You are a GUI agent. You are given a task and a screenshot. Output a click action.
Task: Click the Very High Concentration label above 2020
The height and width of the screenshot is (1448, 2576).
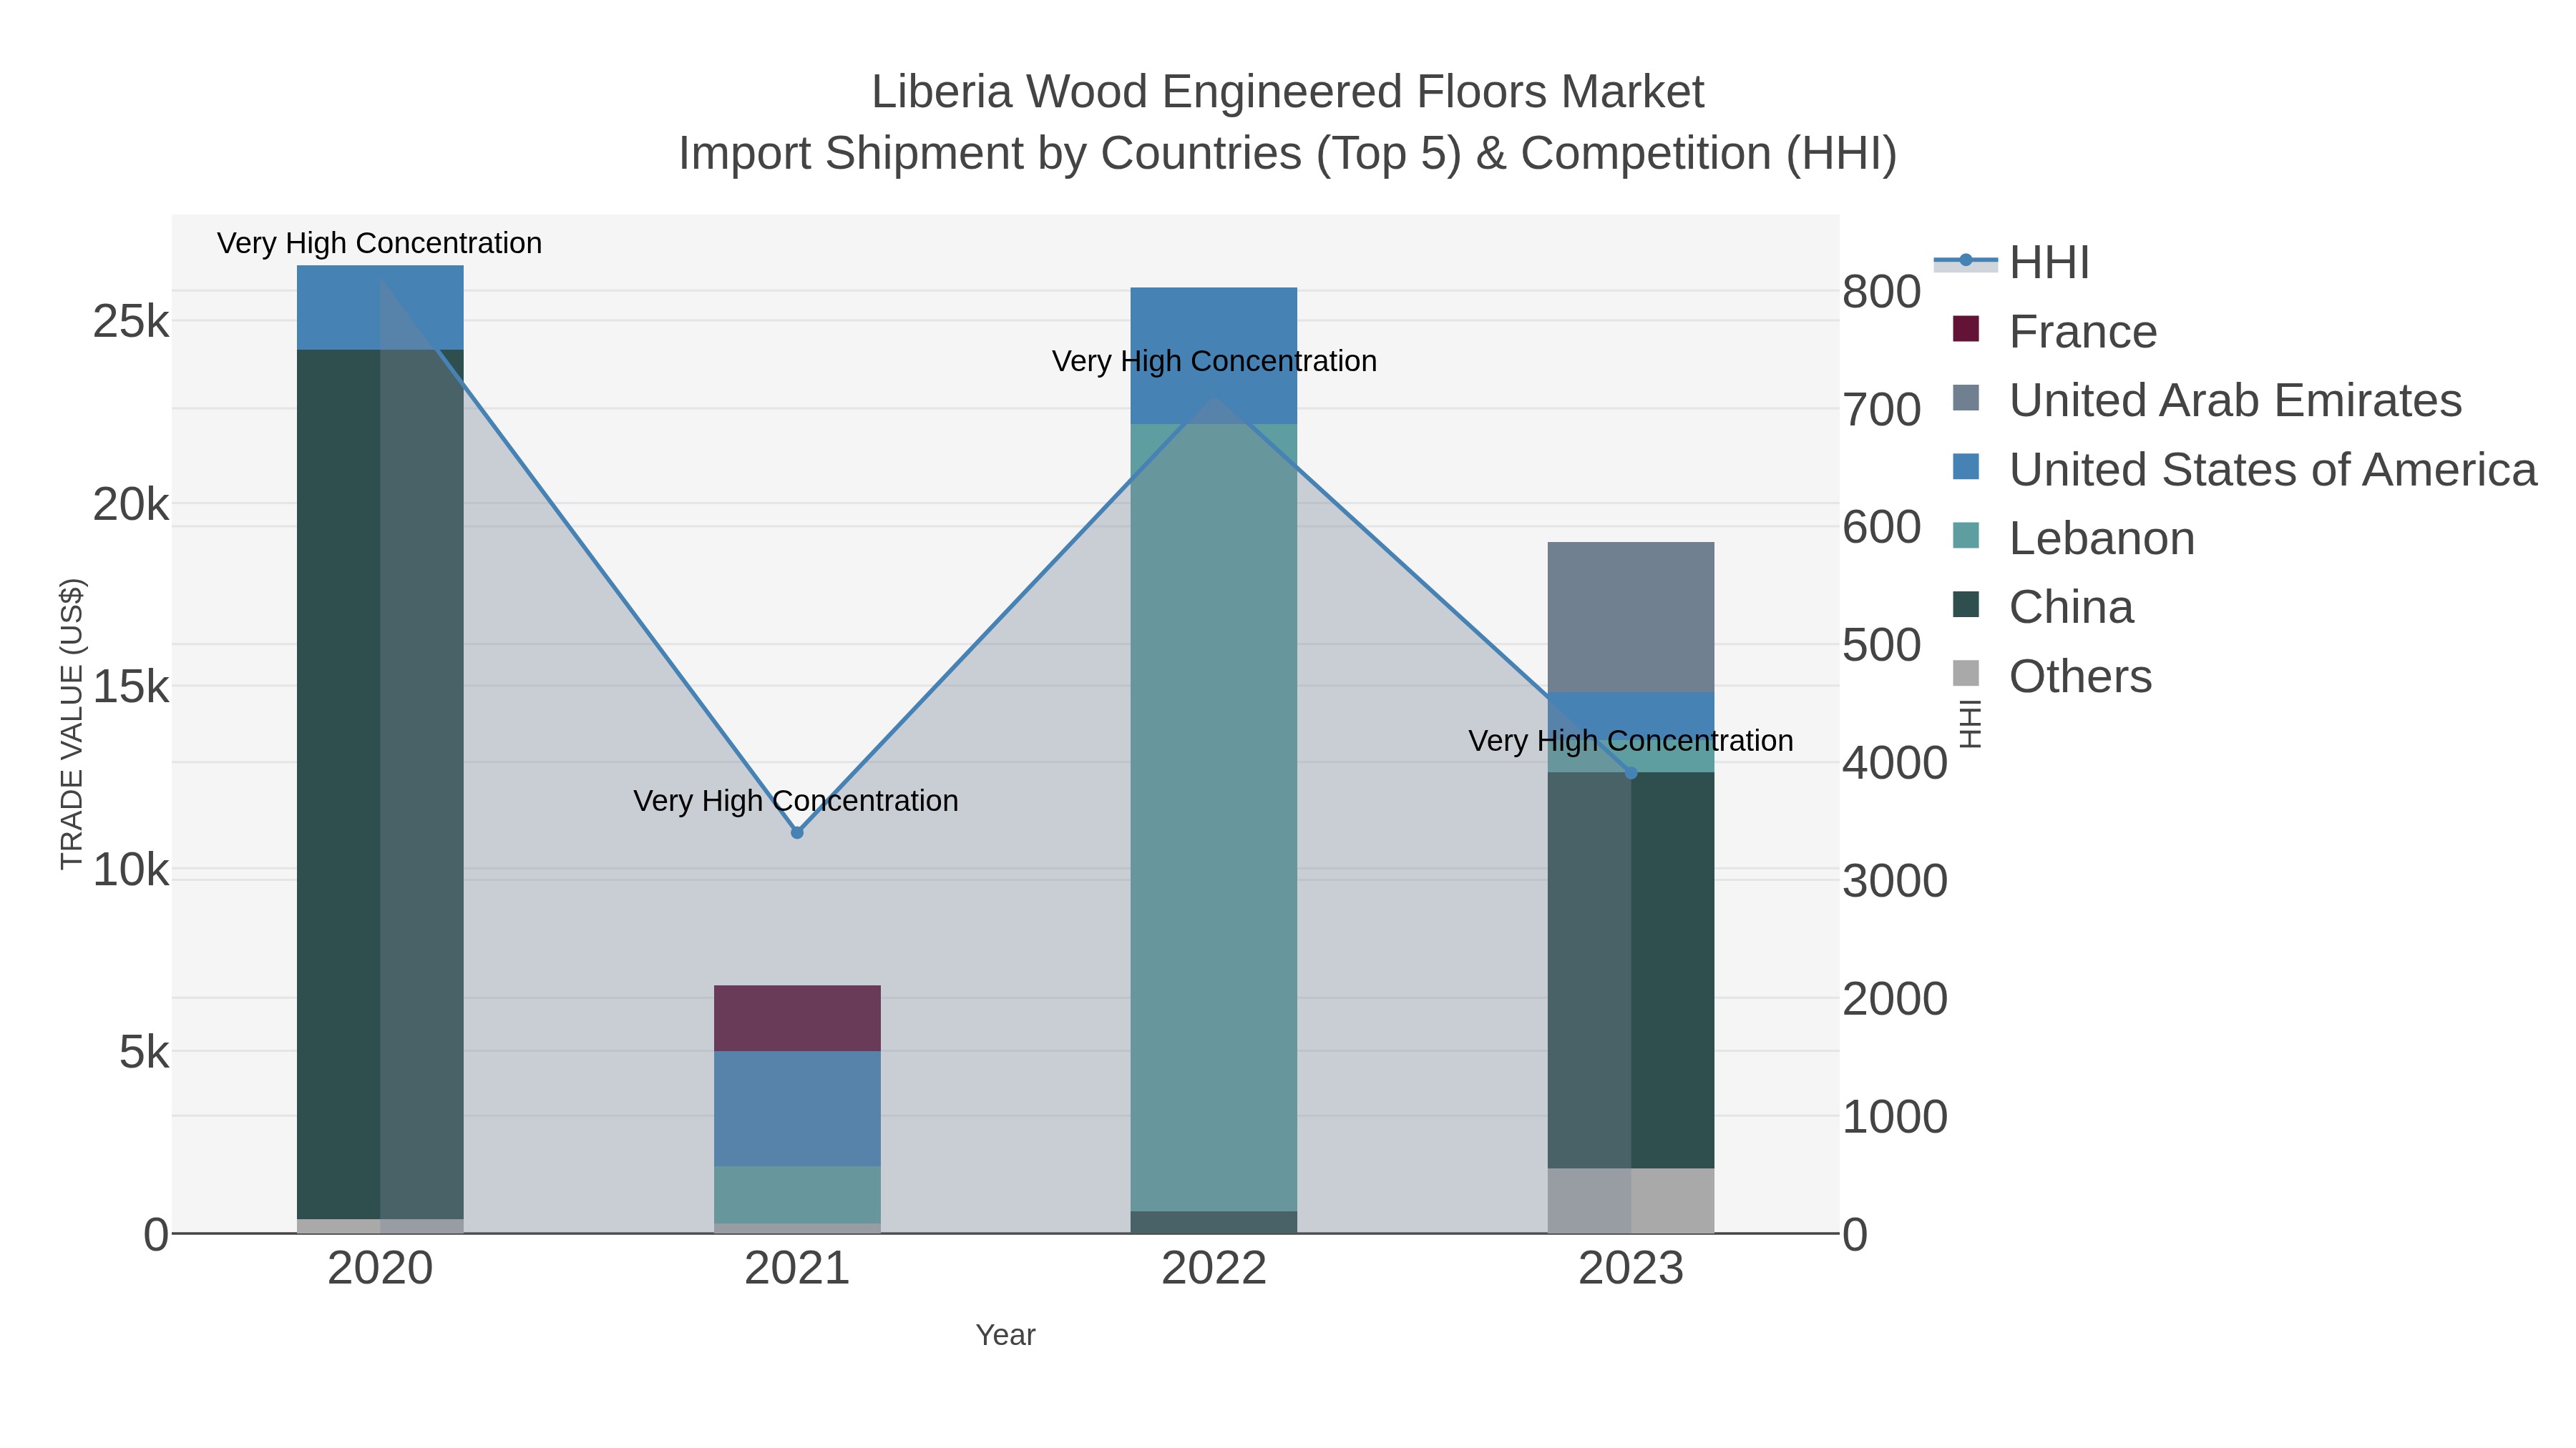click(380, 243)
